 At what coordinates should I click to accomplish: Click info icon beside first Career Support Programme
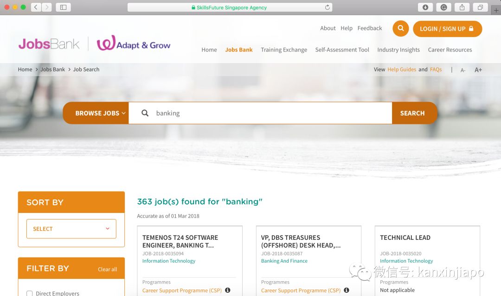[x=228, y=290]
